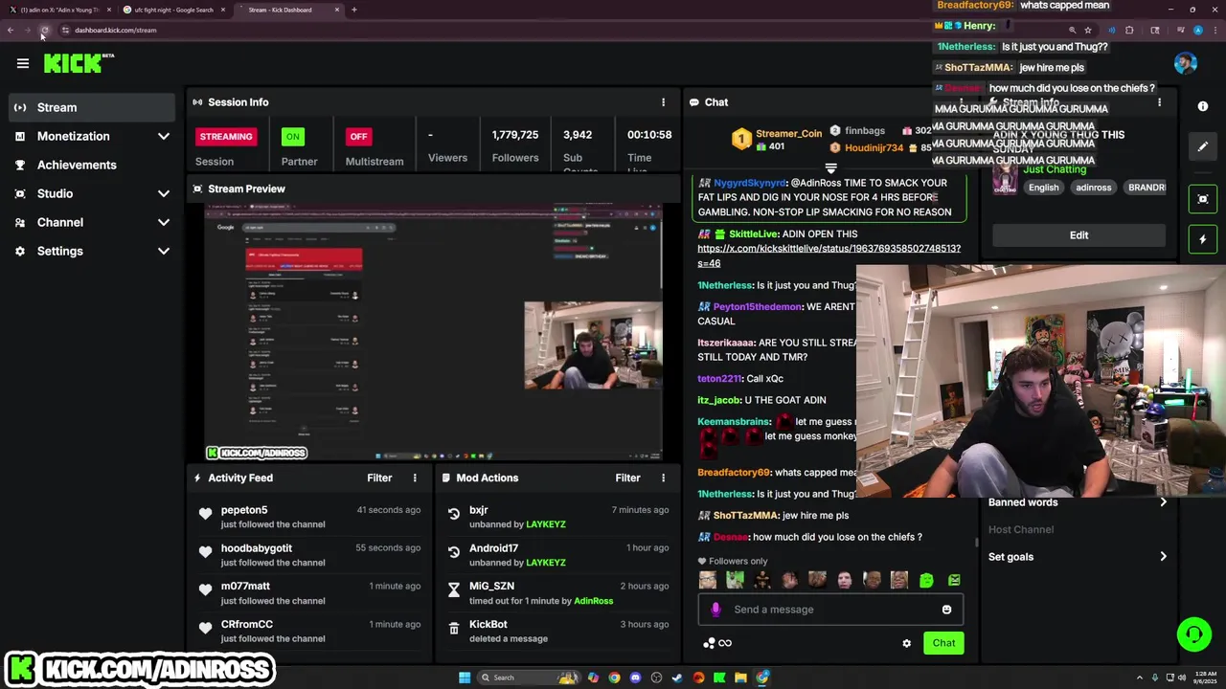Open AdinRoss link in MiG_SZN timeout
The image size is (1226, 689).
(593, 601)
